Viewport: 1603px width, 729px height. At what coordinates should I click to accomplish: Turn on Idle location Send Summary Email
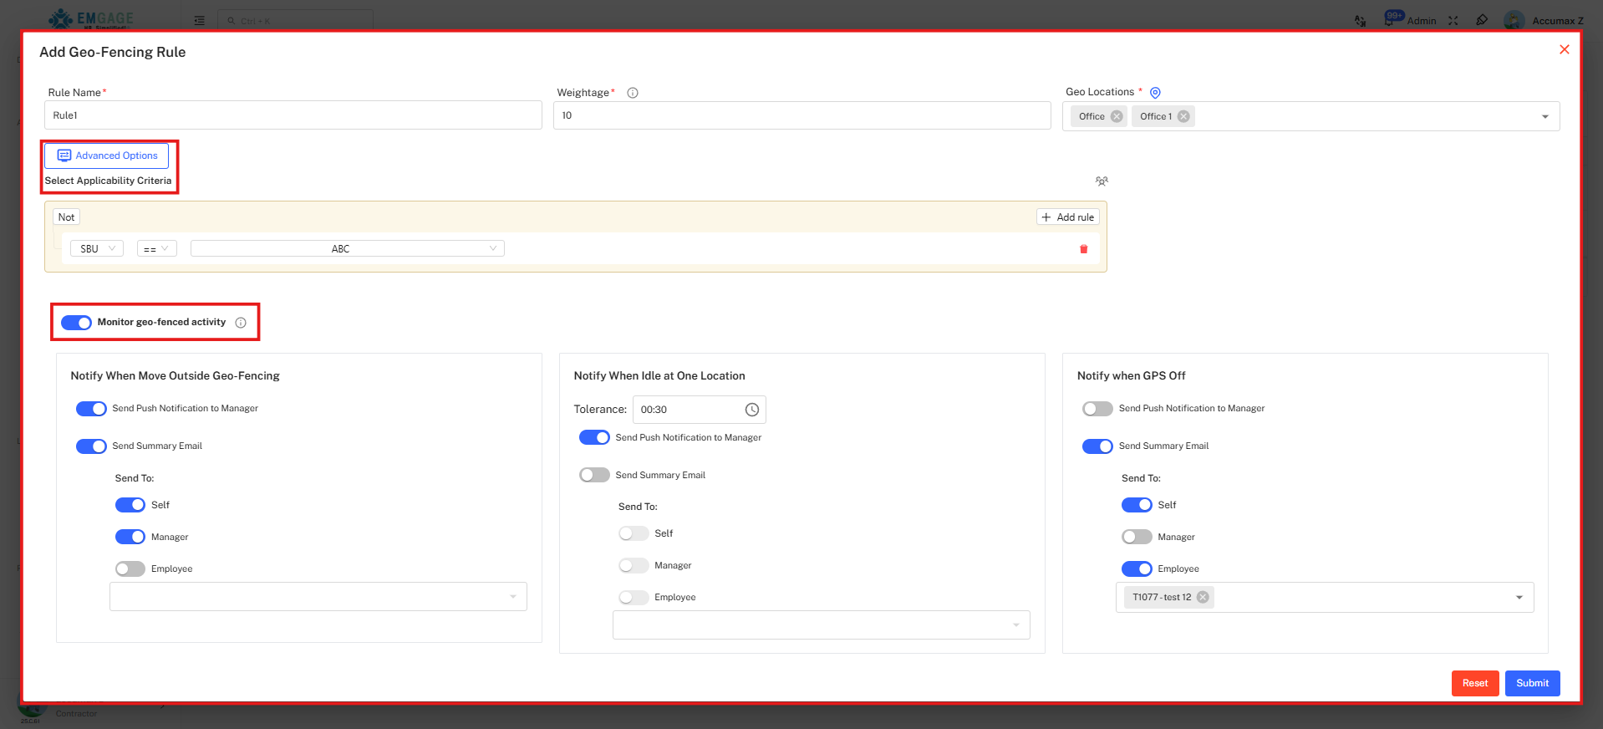(x=594, y=475)
